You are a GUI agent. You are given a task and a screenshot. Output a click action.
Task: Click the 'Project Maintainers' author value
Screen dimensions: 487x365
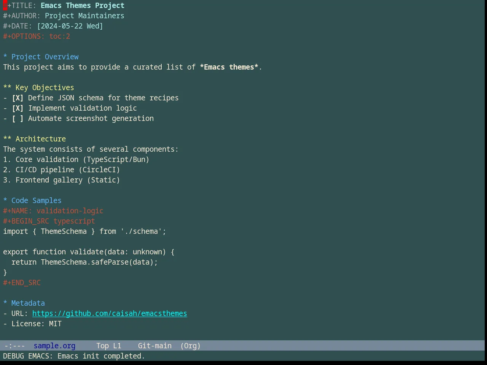pos(84,16)
